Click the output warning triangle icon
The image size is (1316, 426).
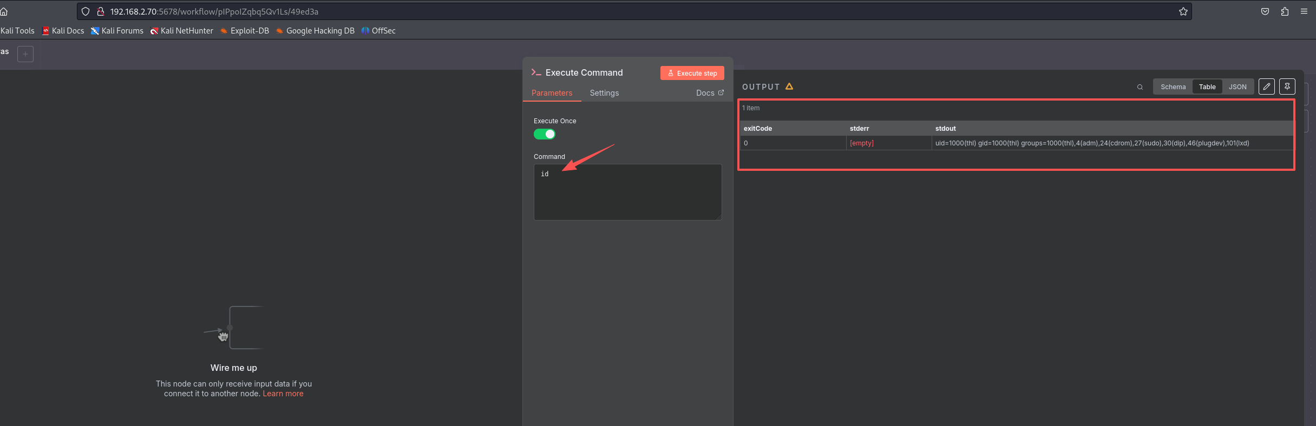click(789, 86)
